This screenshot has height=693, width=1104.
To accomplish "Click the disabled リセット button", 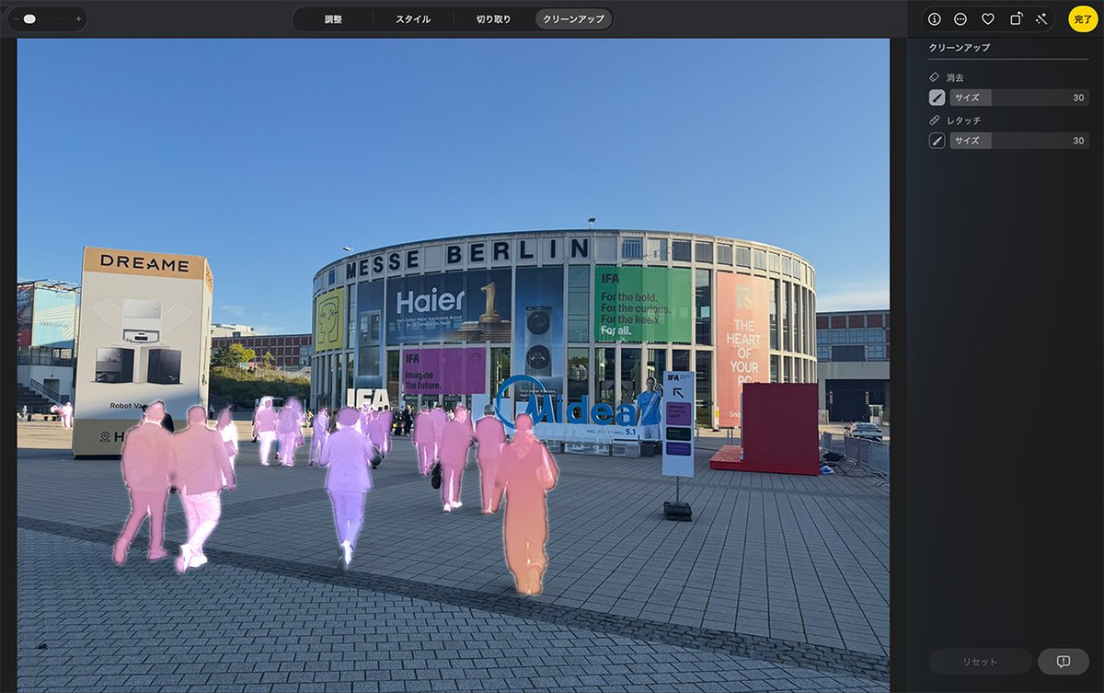I will tap(980, 662).
